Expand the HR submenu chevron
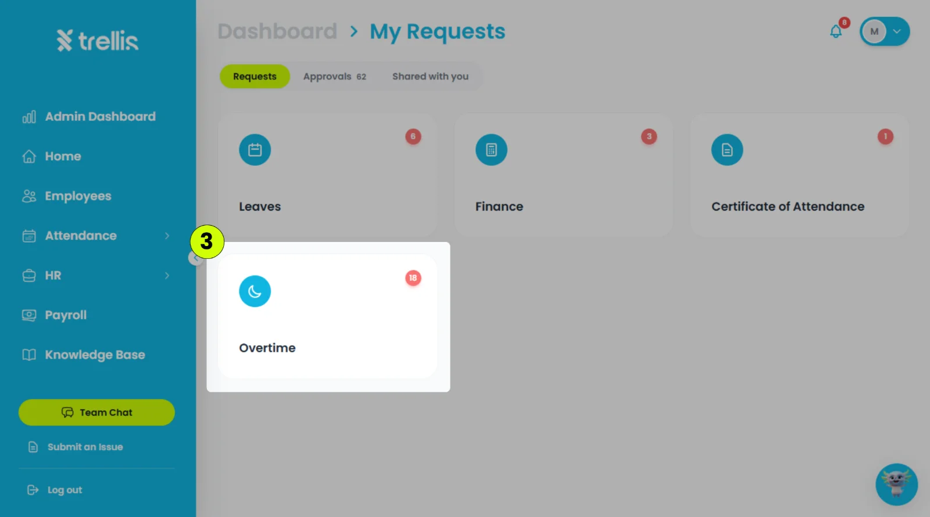The width and height of the screenshot is (930, 517). tap(167, 276)
